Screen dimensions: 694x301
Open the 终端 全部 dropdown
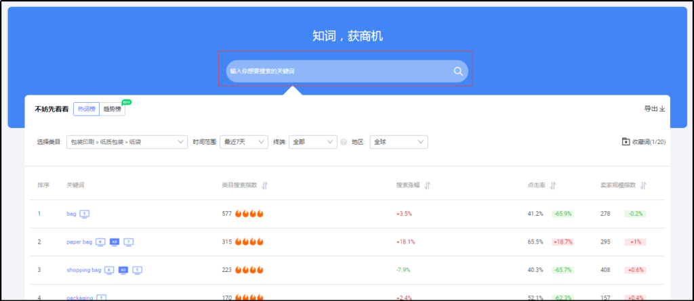tap(313, 142)
